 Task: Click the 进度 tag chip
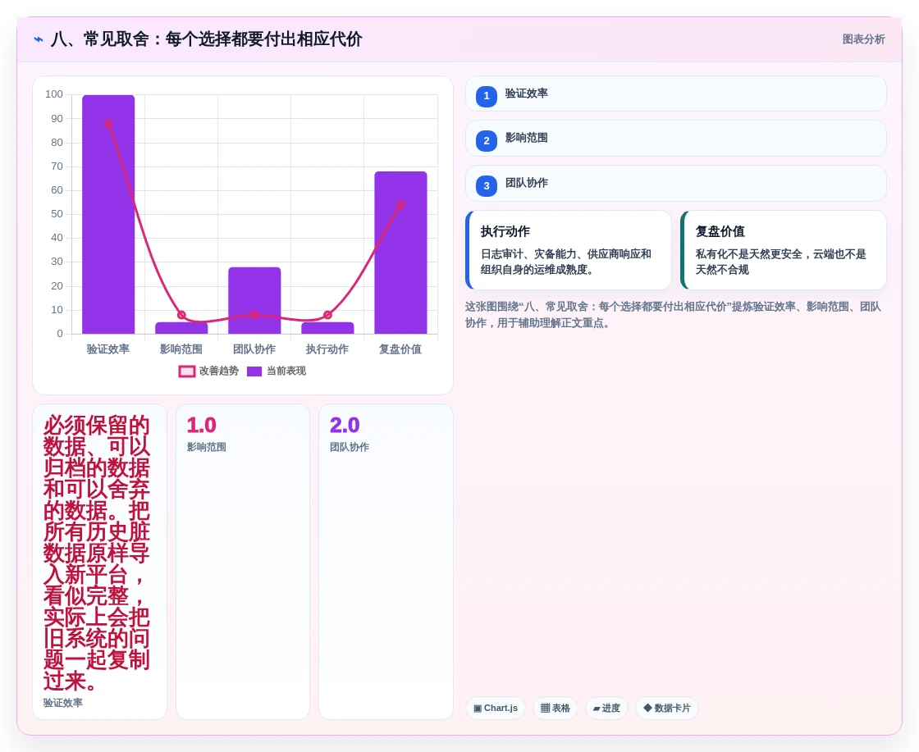(606, 708)
